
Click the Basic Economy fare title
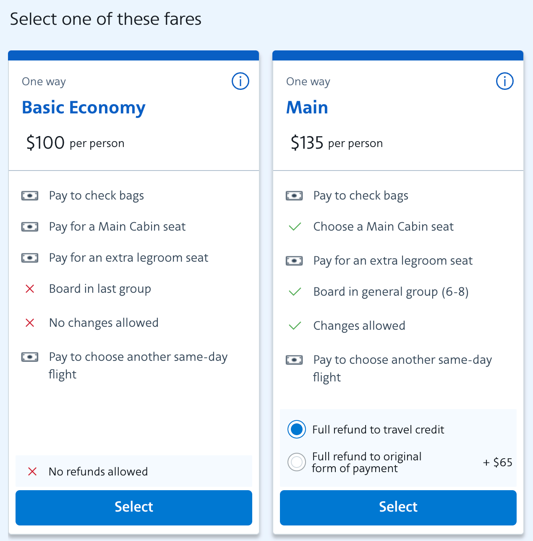click(84, 108)
